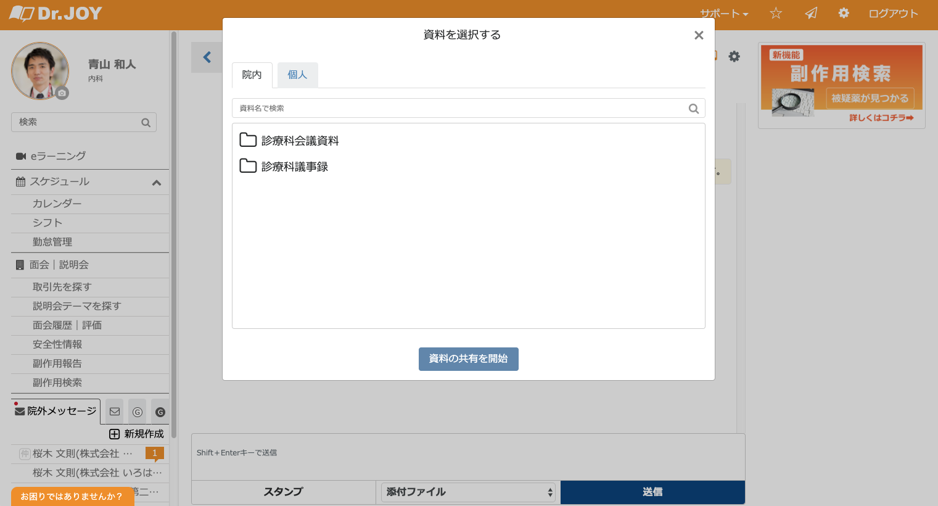This screenshot has width=938, height=506.
Task: Select the 院内 tab
Action: (252, 75)
